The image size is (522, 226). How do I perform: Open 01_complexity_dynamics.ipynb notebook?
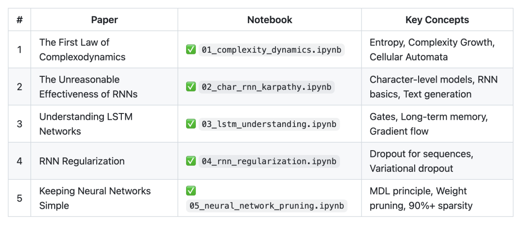pyautogui.click(x=271, y=50)
